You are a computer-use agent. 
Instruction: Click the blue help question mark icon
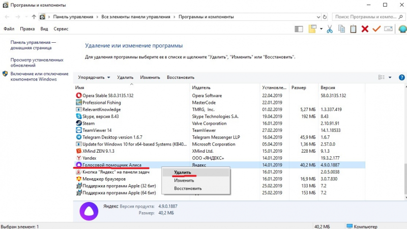pyautogui.click(x=401, y=77)
